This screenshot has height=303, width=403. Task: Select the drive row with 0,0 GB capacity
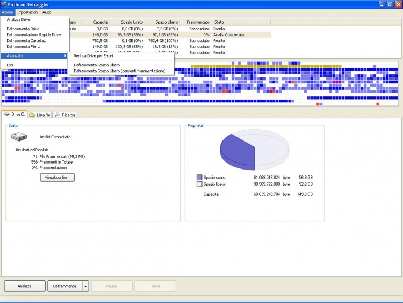point(170,29)
